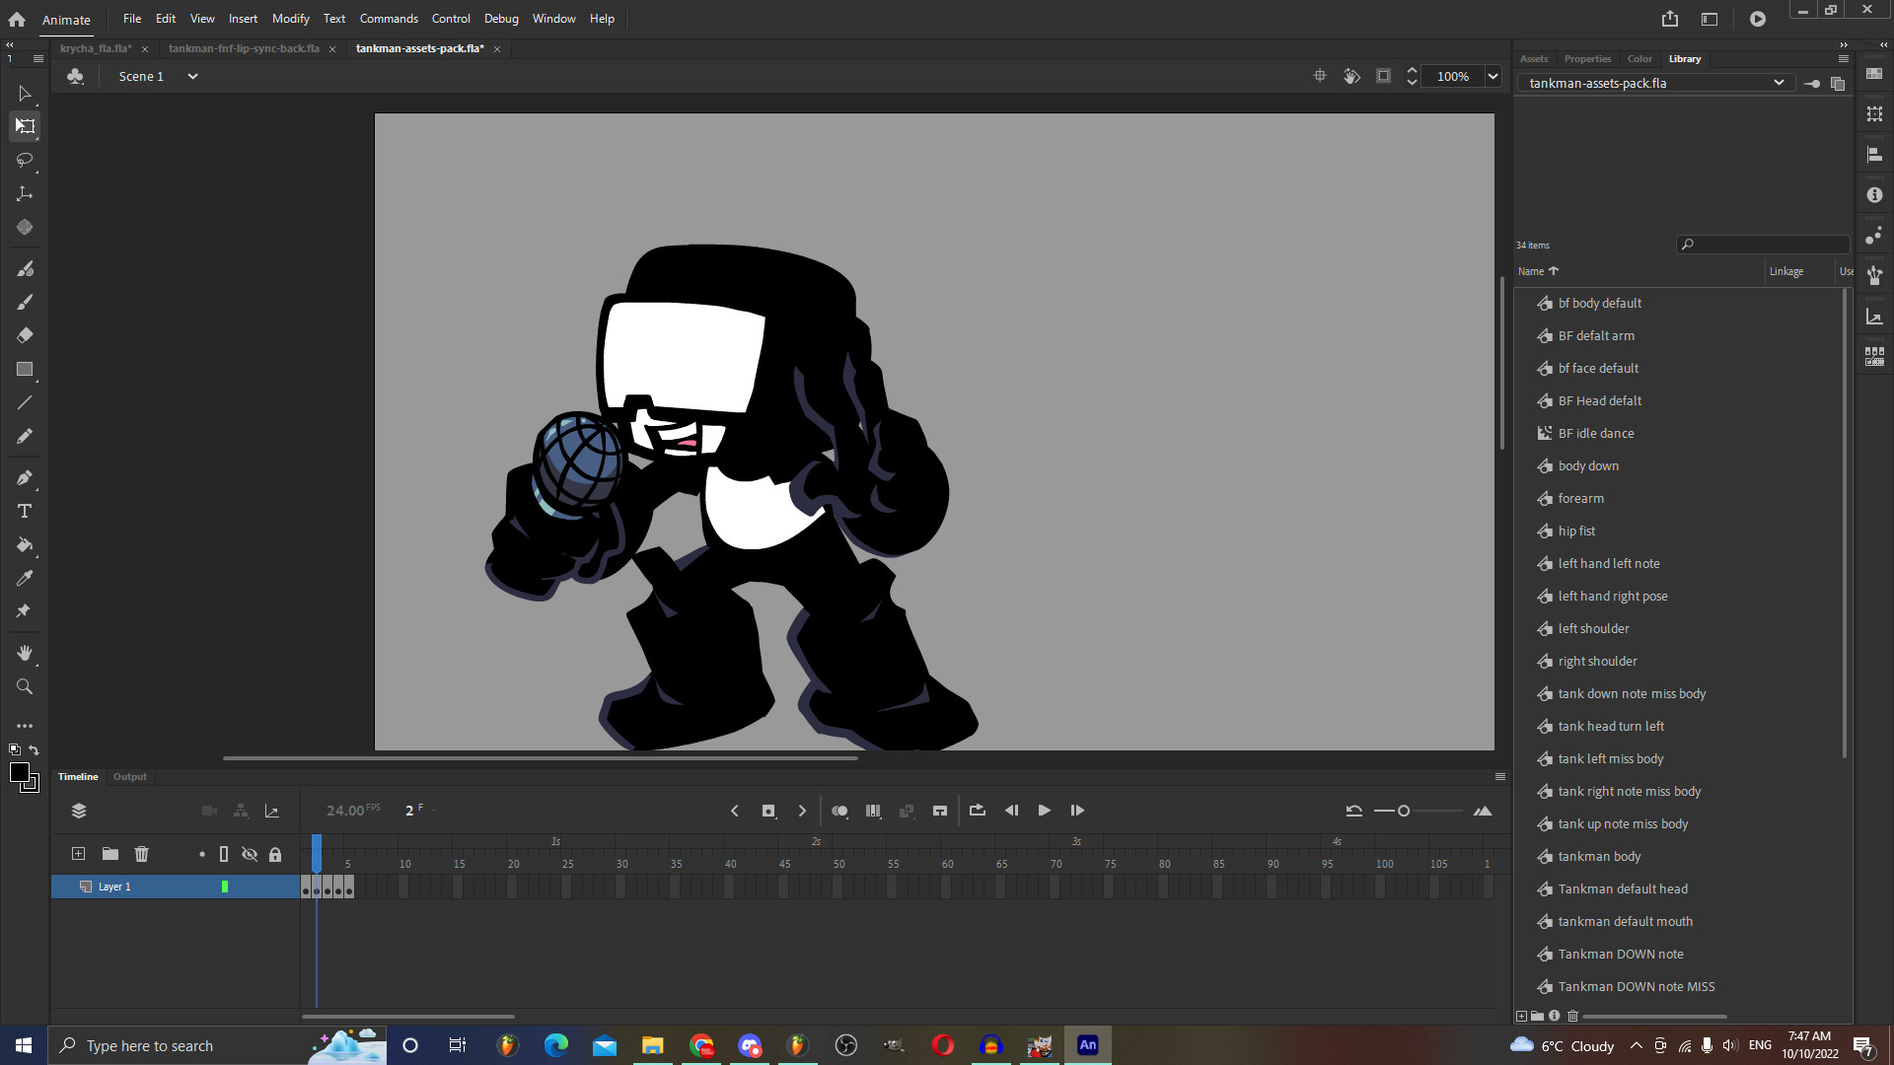Select the Lasso tool
1894x1065 pixels.
[x=25, y=160]
